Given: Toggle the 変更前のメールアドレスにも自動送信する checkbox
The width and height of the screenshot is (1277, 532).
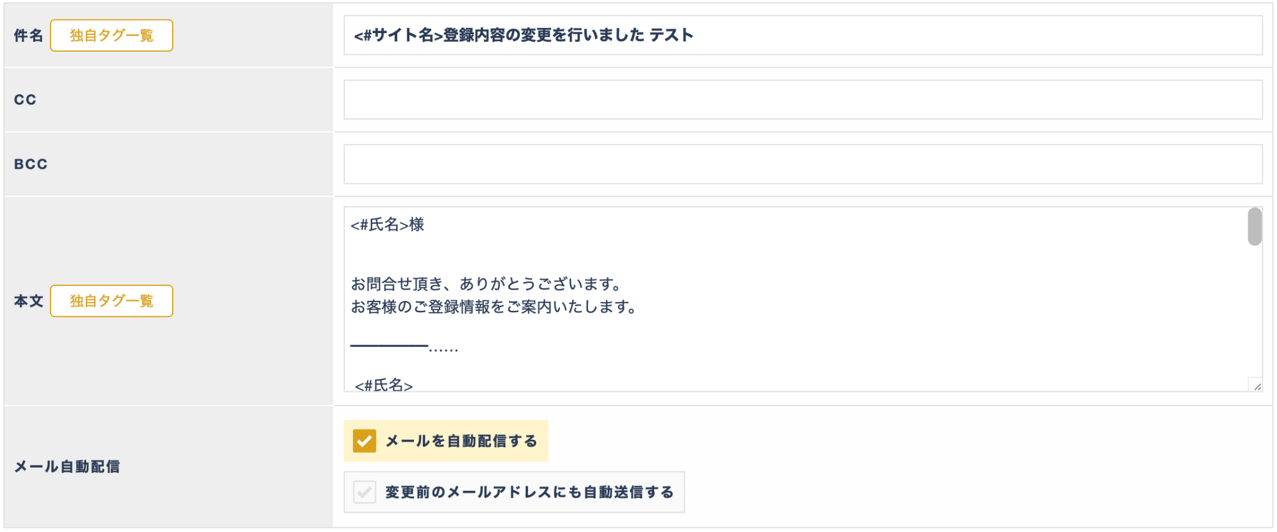Looking at the screenshot, I should (x=365, y=492).
